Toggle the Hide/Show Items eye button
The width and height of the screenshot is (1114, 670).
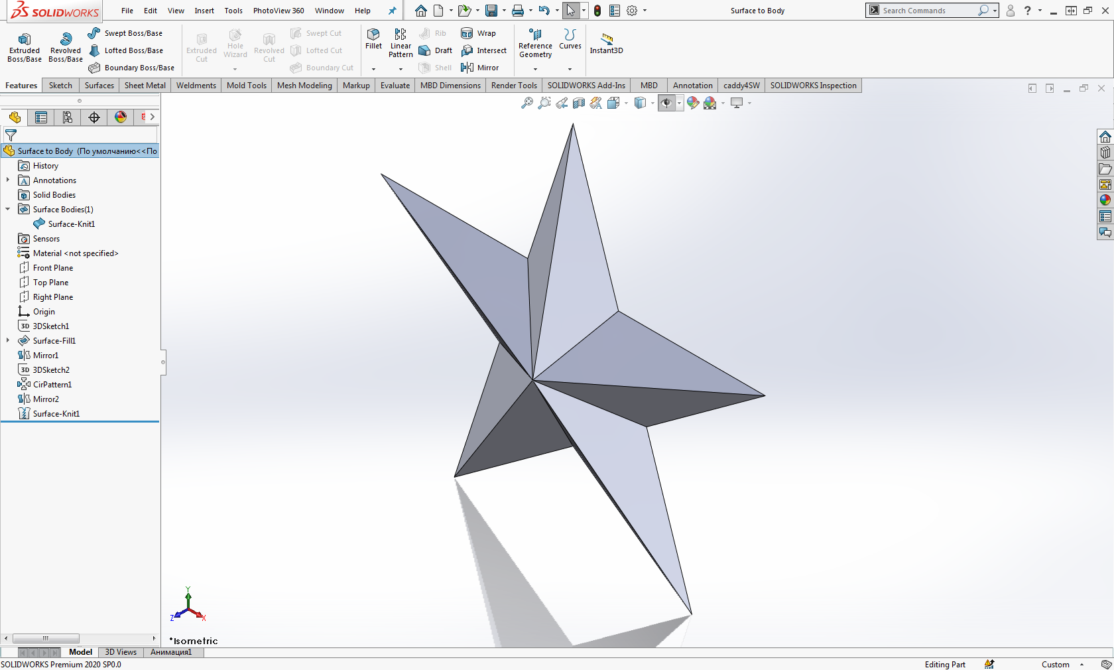tap(666, 103)
